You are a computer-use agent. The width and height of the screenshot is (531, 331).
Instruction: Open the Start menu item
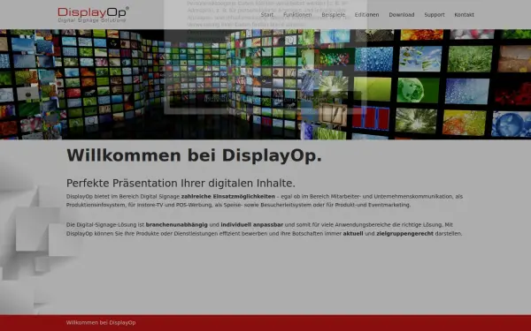coord(267,14)
